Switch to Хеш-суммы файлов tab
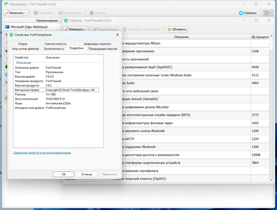Viewport: 277px width, 210px height. [25, 49]
